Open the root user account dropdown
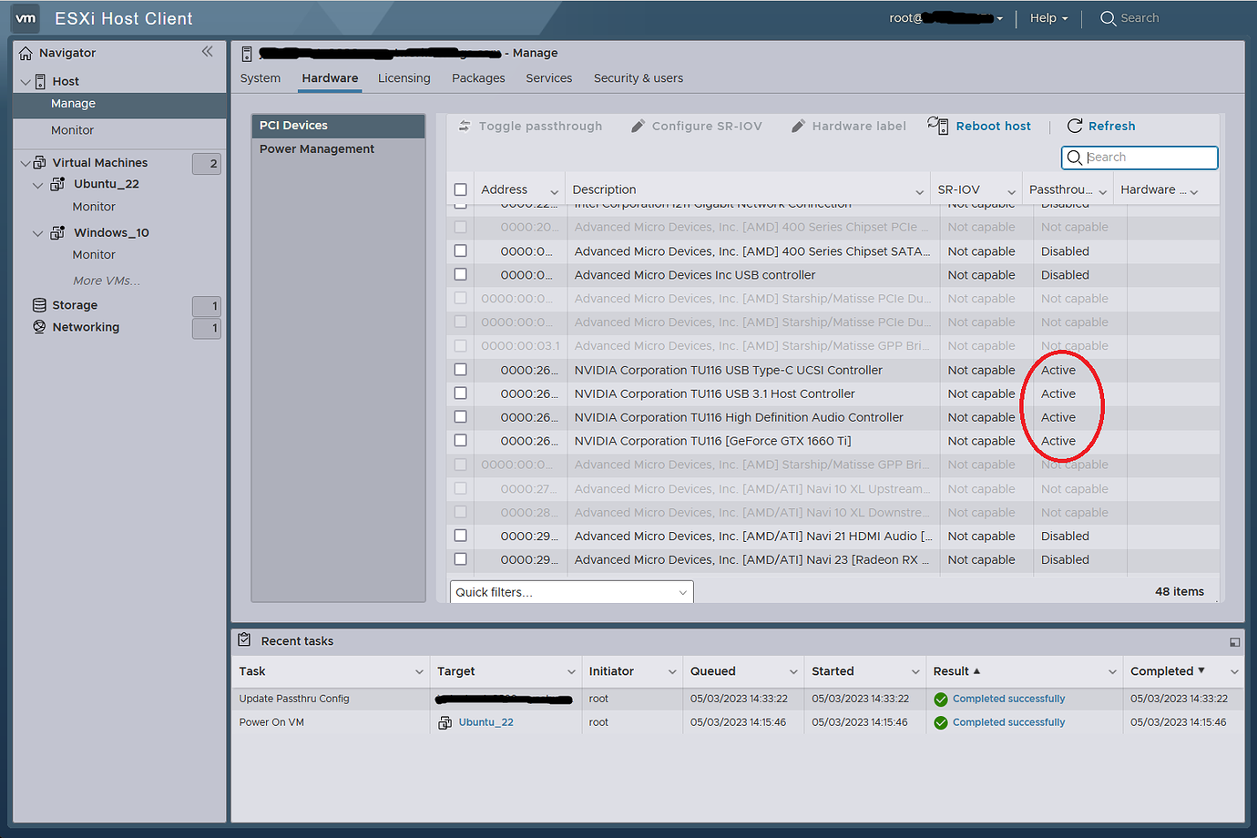Screen dimensions: 1257x838 (946, 18)
